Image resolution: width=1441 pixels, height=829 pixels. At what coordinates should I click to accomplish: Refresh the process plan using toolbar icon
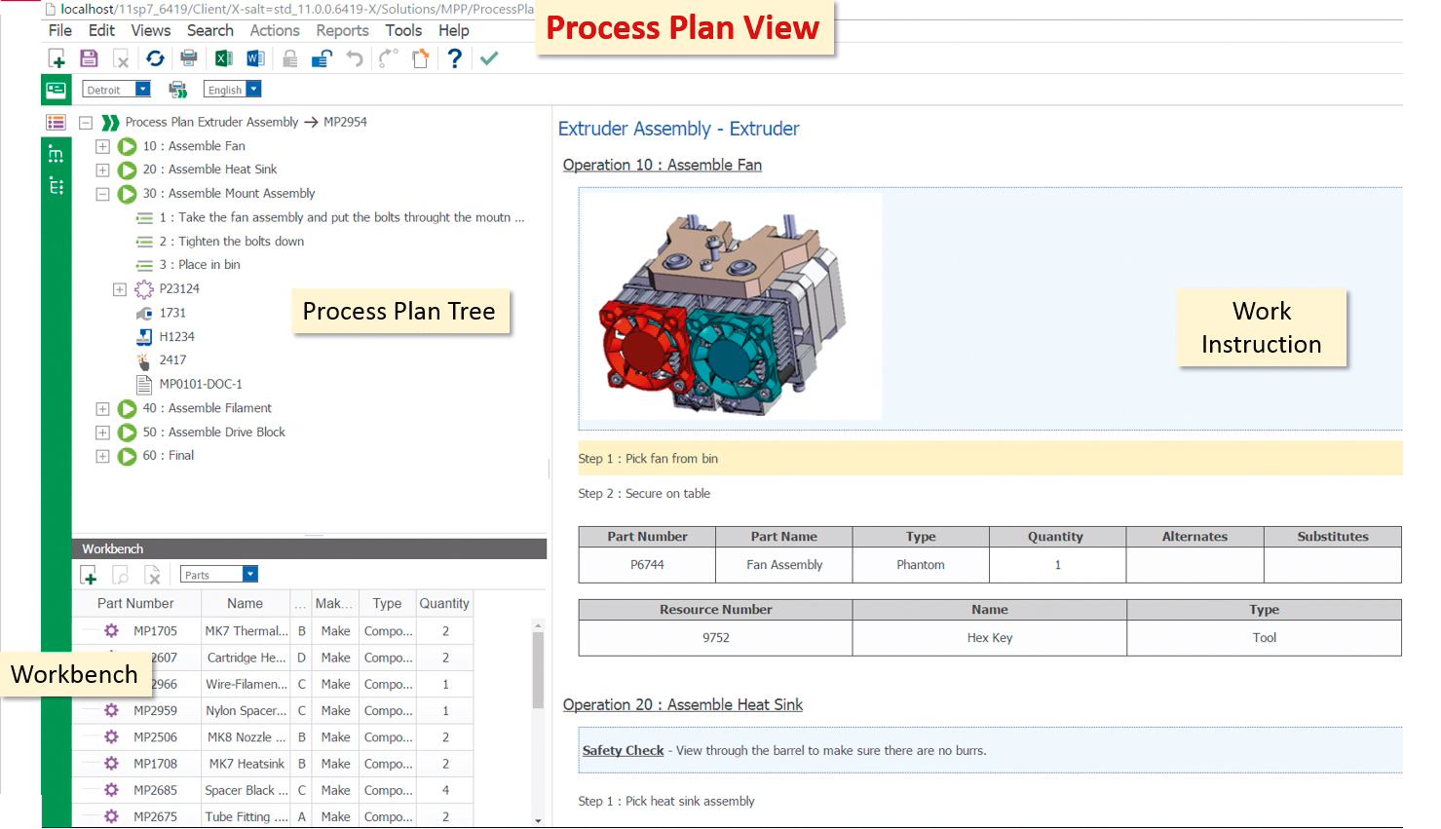(155, 58)
